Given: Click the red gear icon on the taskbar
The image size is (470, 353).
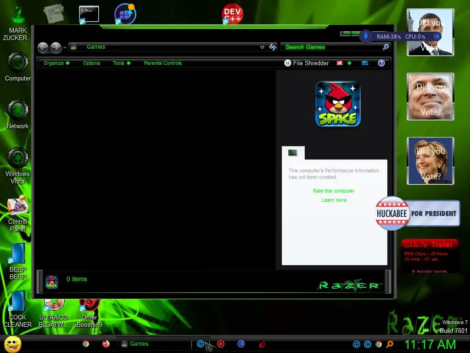Looking at the screenshot, I should [x=221, y=344].
